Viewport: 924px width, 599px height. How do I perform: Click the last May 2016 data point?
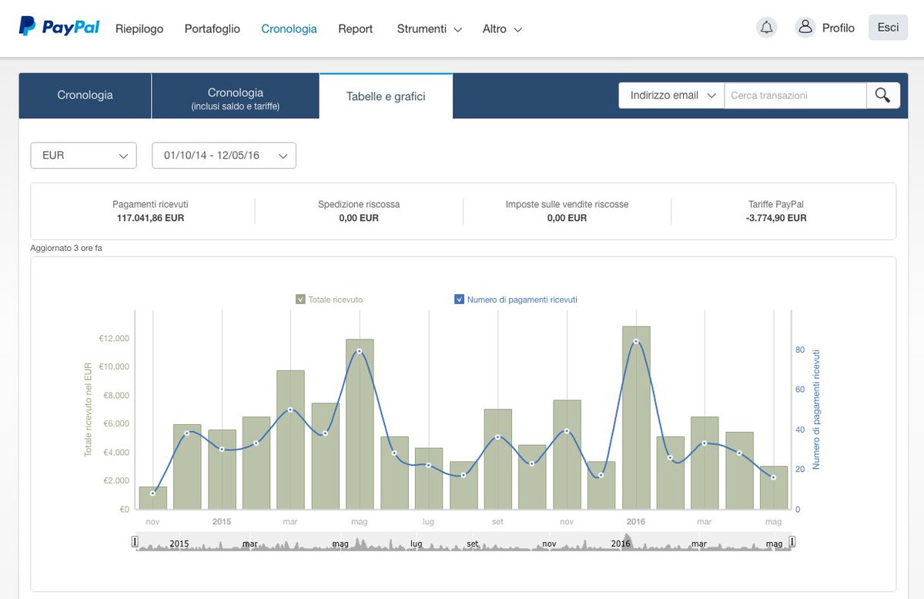(774, 477)
